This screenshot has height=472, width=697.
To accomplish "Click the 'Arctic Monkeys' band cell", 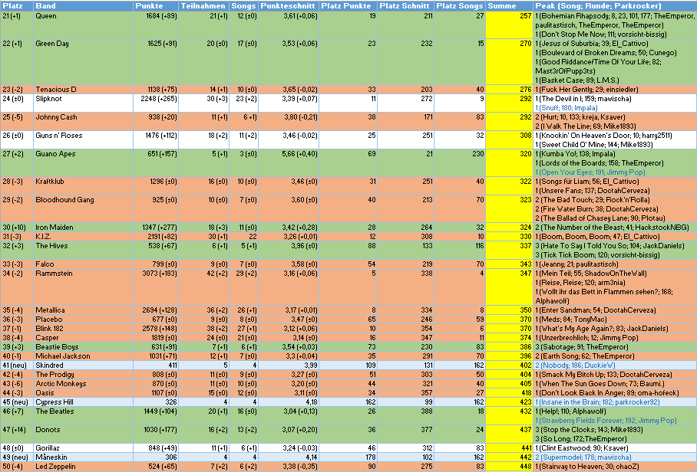I will point(83,383).
